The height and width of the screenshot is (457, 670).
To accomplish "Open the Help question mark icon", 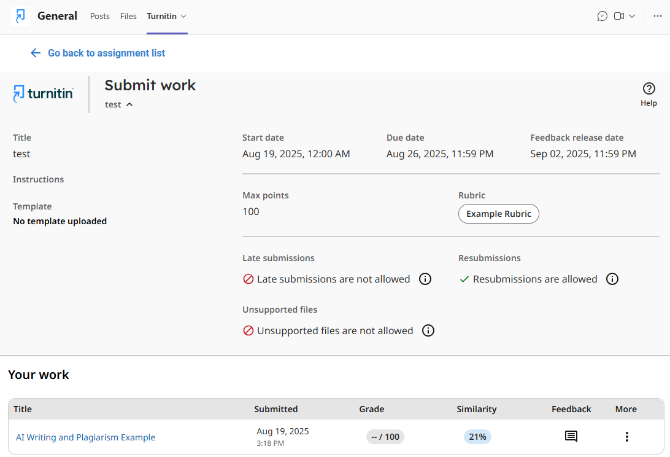I will (x=649, y=88).
